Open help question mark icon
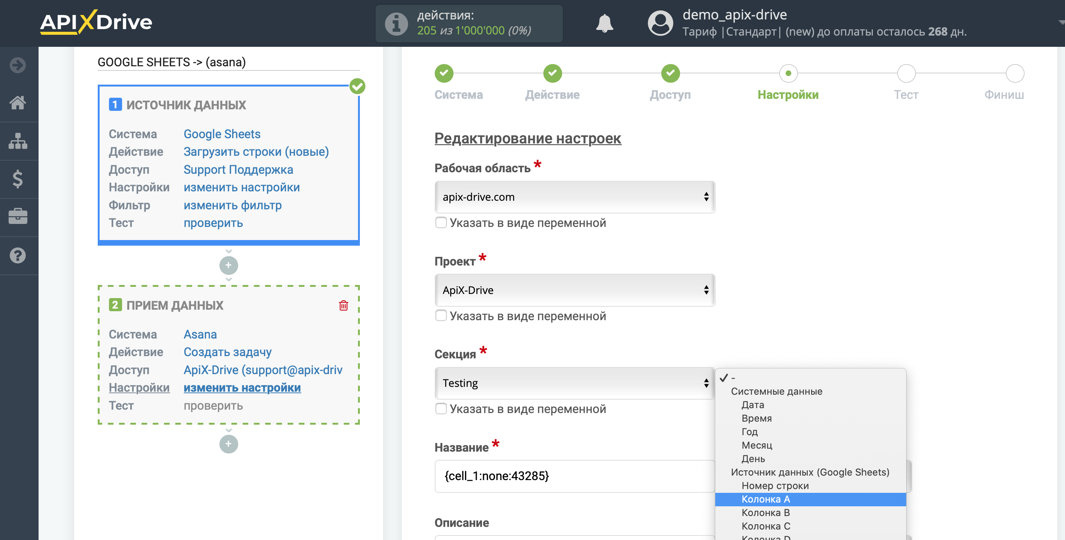The image size is (1065, 540). pos(18,255)
